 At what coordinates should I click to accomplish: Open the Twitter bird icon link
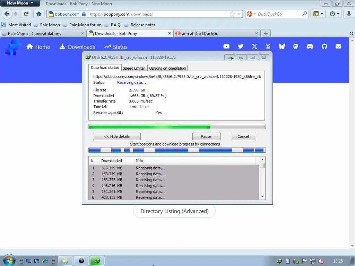pyautogui.click(x=241, y=46)
